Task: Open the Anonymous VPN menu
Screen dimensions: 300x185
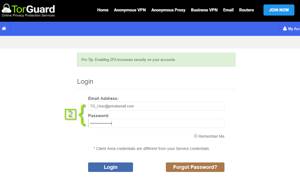Action: click(x=130, y=10)
